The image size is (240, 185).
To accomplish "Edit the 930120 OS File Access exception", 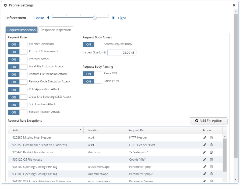I will [x=204, y=159].
